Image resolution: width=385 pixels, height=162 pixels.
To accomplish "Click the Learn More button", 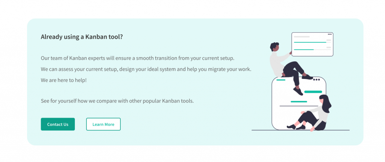I will click(103, 124).
